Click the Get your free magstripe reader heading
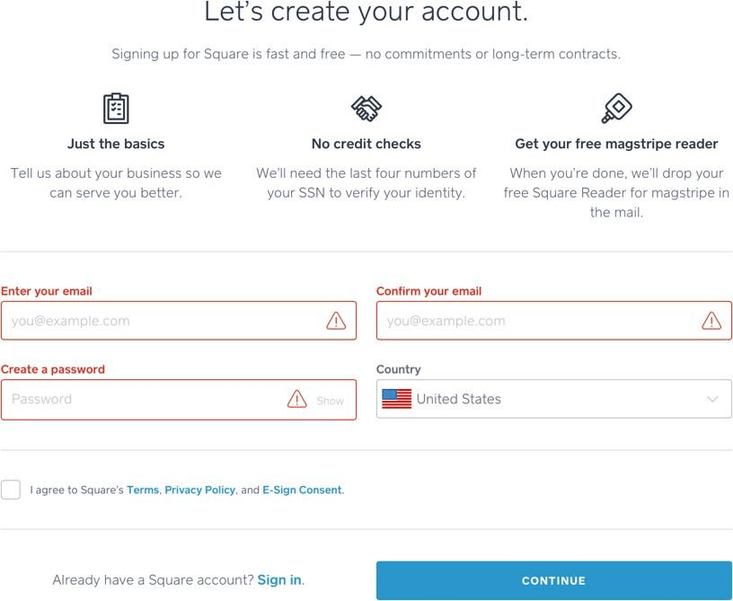This screenshot has height=601, width=733. 616,144
